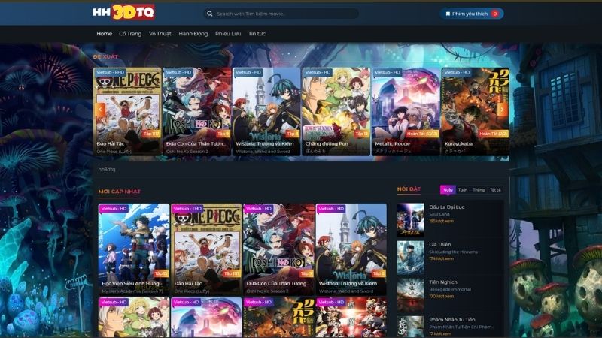Image resolution: width=602 pixels, height=338 pixels.
Task: Select the Ngày ranking filter
Action: pos(448,190)
